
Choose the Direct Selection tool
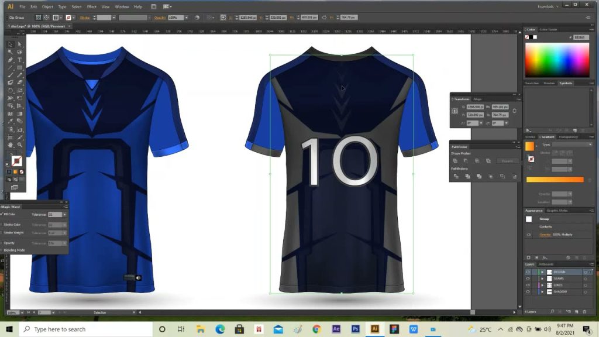[x=19, y=44]
